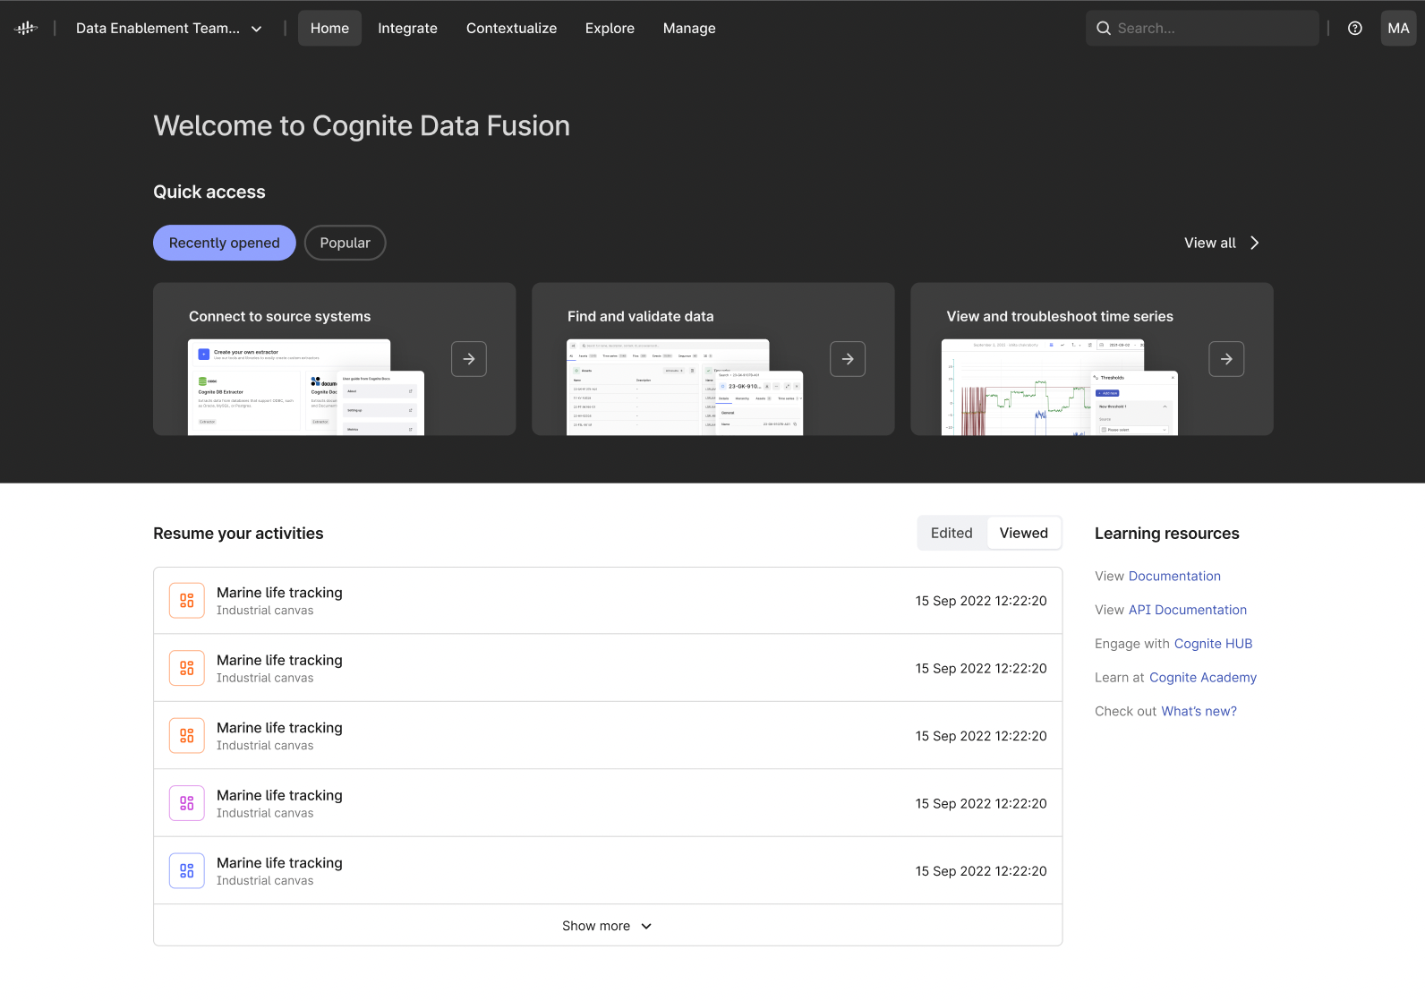This screenshot has width=1425, height=1001.
Task: Open the Integrate menu
Action: pyautogui.click(x=407, y=28)
